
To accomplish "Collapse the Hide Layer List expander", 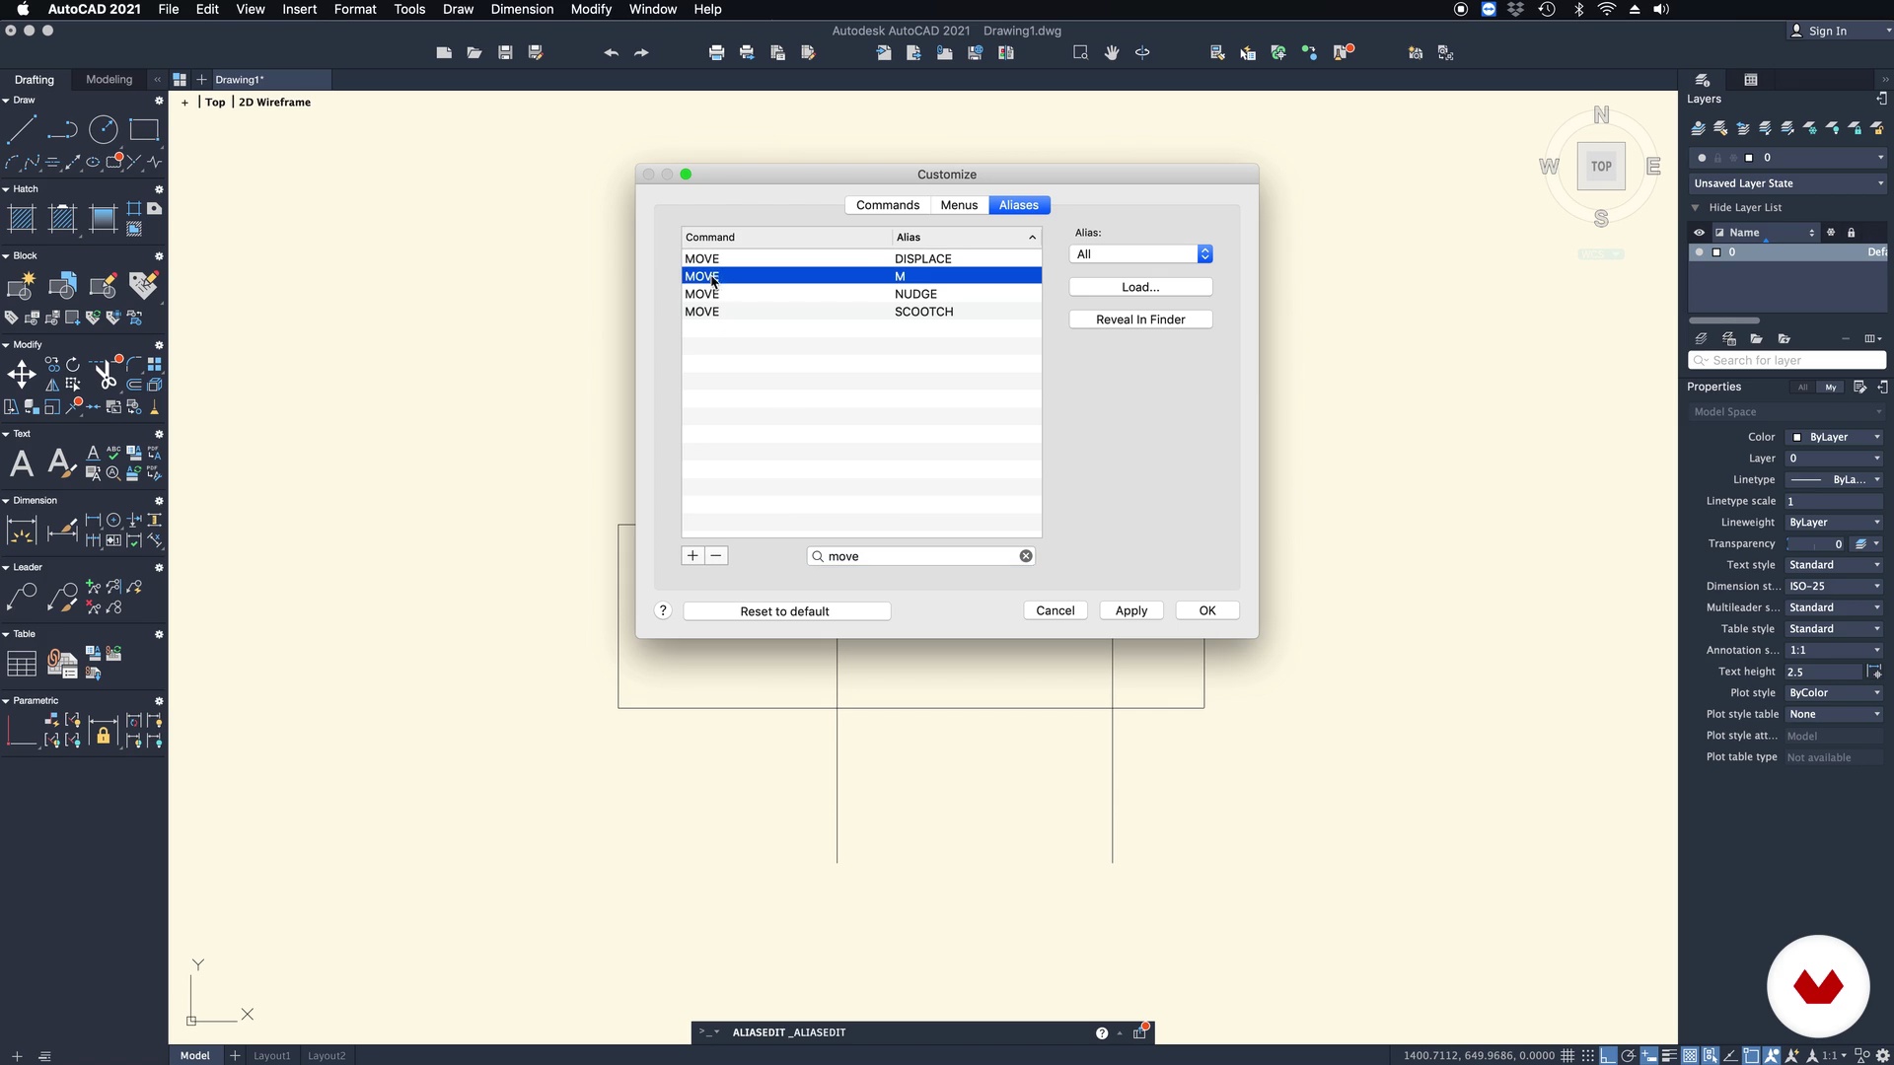I will [1696, 208].
